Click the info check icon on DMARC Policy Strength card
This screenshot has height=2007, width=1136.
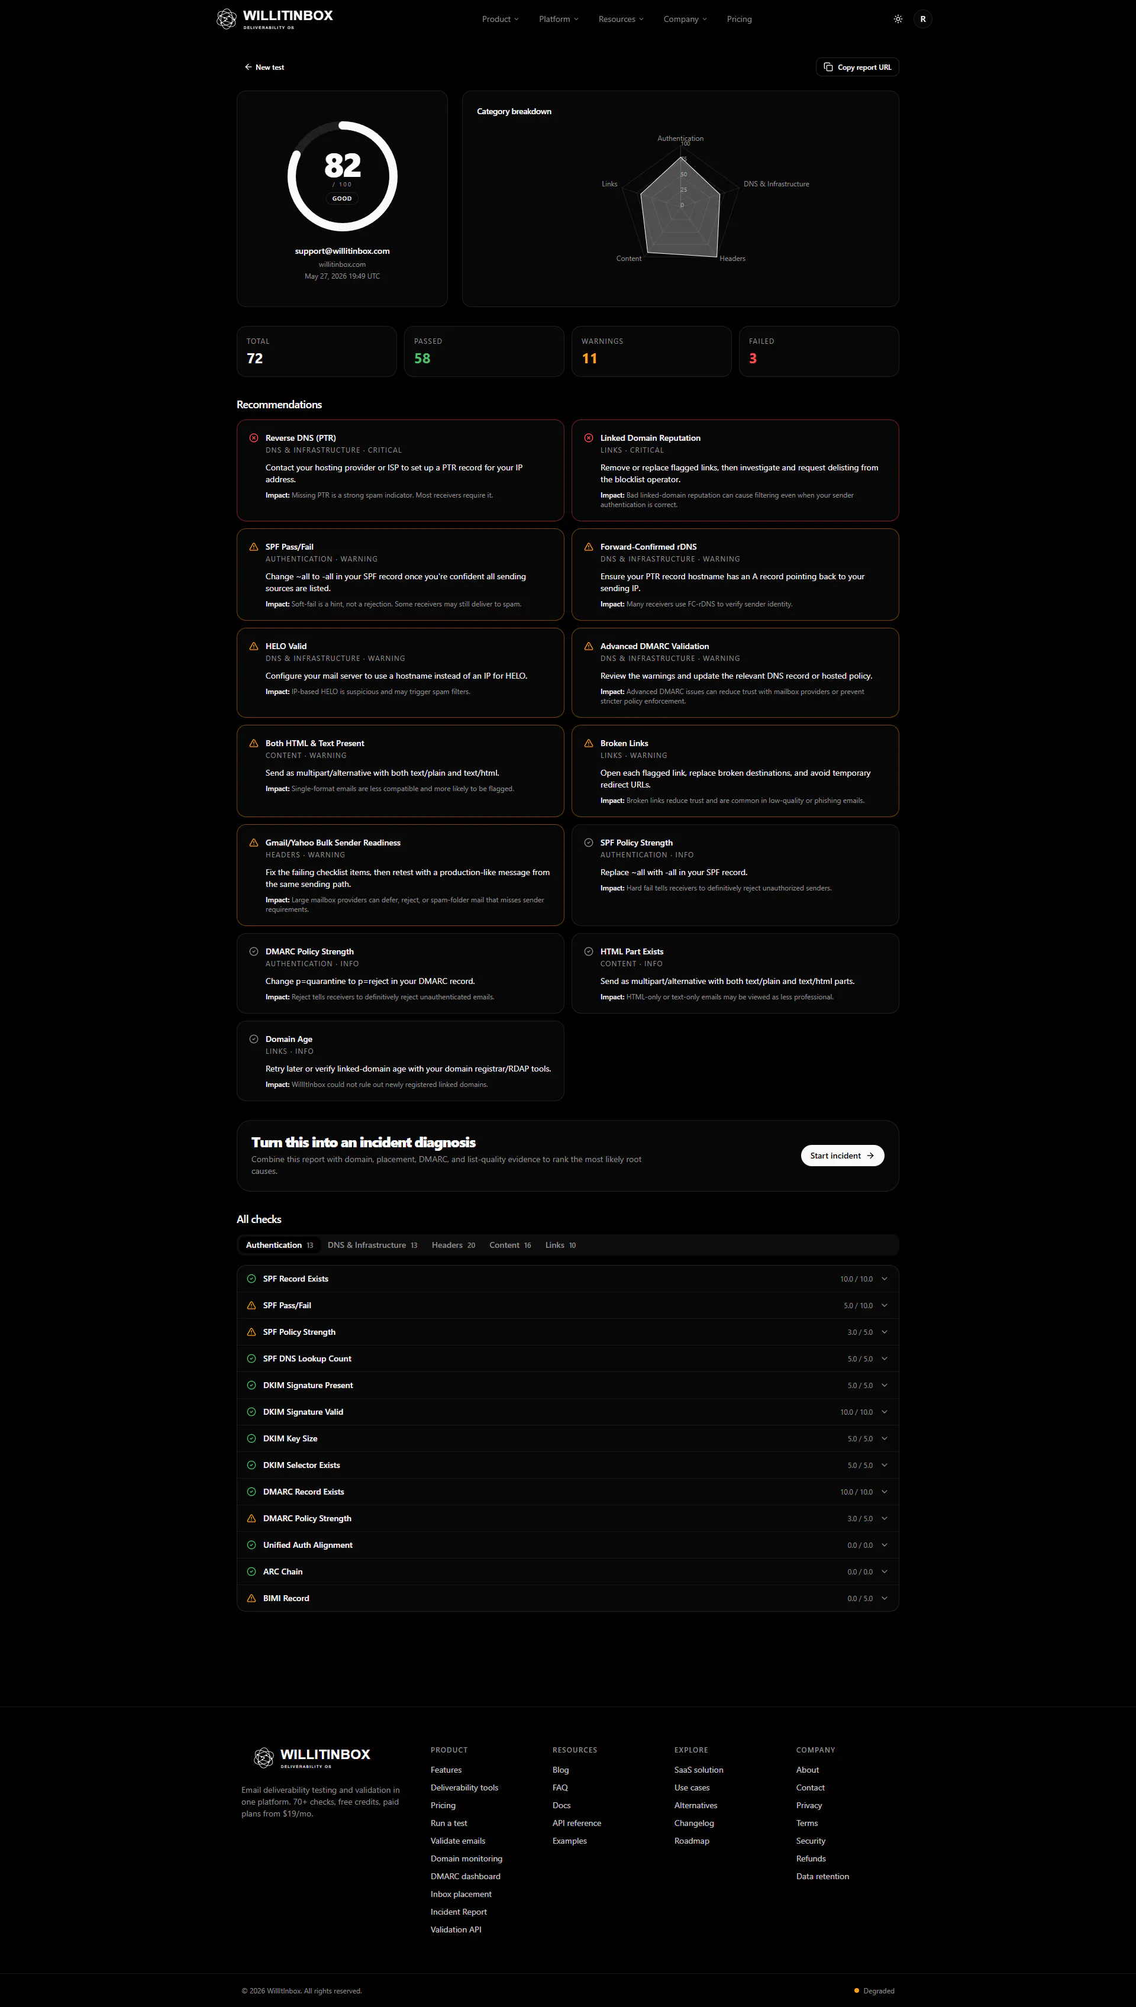pos(254,951)
